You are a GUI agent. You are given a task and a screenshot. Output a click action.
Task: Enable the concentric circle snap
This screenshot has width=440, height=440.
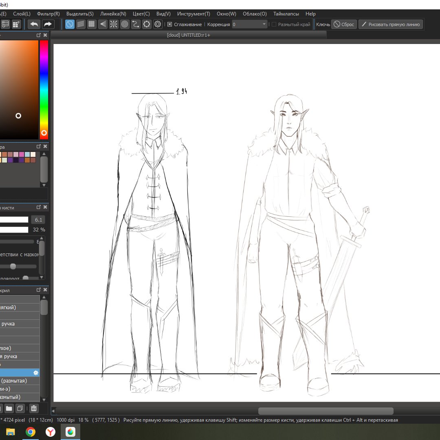(125, 24)
